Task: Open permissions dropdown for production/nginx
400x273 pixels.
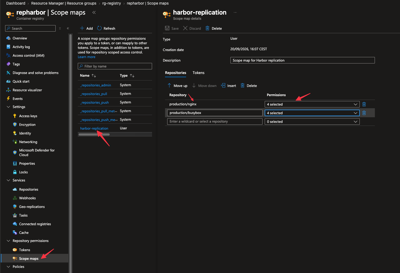Action: coord(312,104)
